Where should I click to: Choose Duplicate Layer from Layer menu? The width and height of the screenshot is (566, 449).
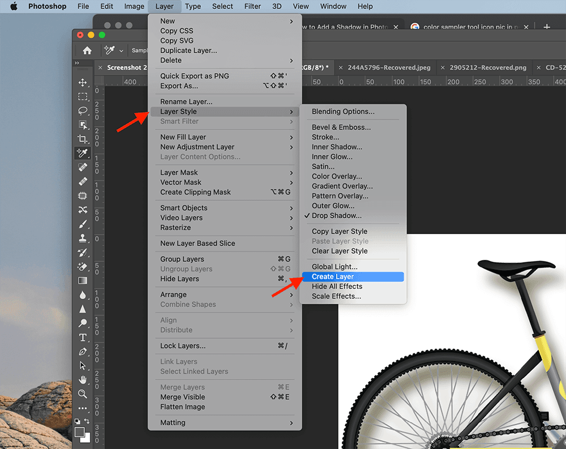pos(225,50)
